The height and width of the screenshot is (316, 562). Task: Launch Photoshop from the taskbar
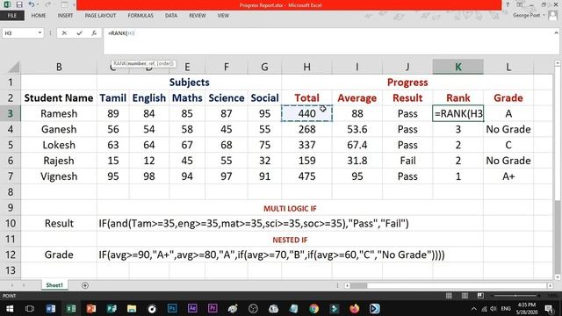pos(172,308)
